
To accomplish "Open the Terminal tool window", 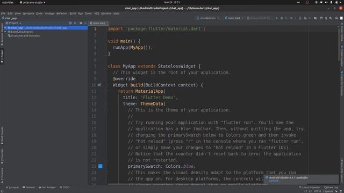I will point(28,187).
